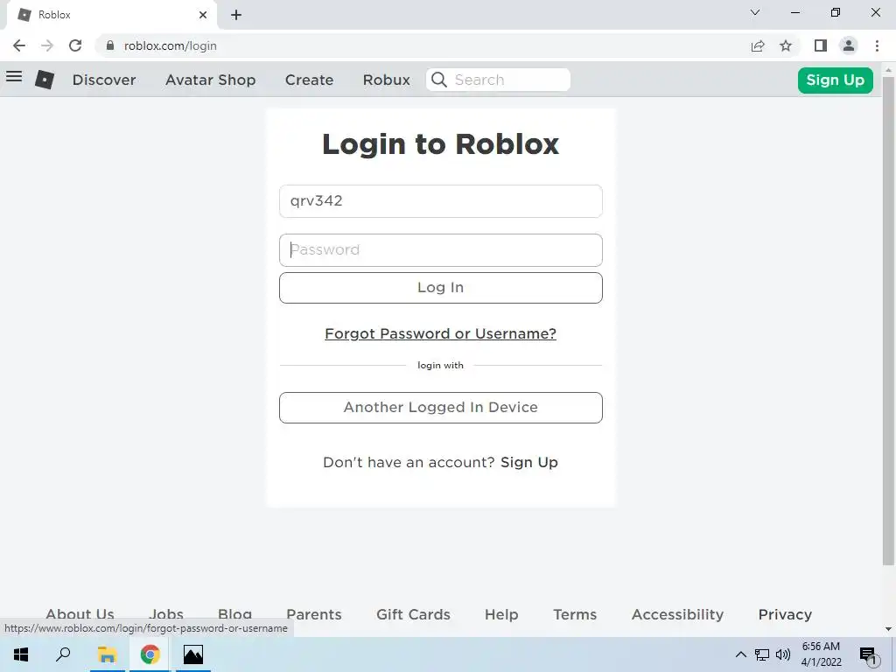
Task: Open the tab search dropdown arrow
Action: click(755, 12)
